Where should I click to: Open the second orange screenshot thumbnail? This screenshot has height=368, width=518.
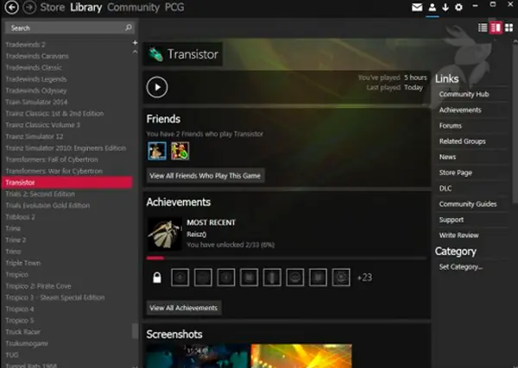pos(301,356)
